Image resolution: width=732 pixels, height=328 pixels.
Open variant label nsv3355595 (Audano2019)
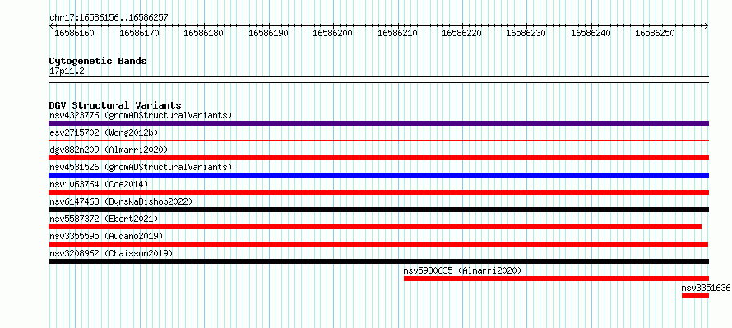[106, 236]
